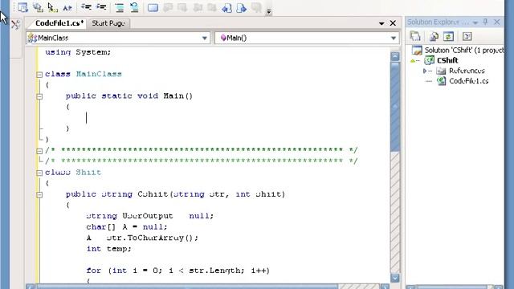This screenshot has width=514, height=289.
Task: Open the Main() members dropdown
Action: click(394, 38)
